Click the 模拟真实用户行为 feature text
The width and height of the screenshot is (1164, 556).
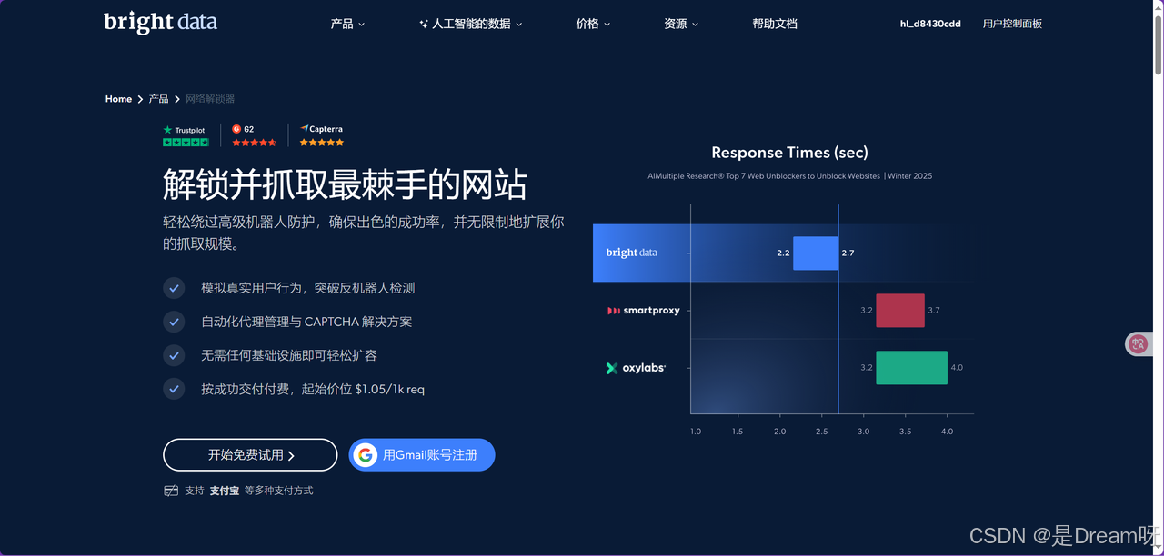pos(308,288)
